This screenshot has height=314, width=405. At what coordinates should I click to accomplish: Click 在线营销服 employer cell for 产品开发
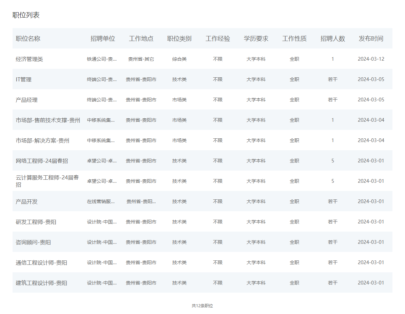(x=101, y=201)
